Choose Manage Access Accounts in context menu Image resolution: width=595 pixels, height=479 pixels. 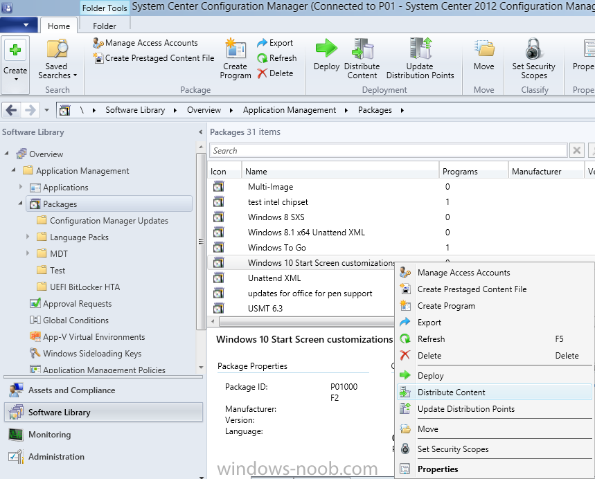(x=494, y=273)
